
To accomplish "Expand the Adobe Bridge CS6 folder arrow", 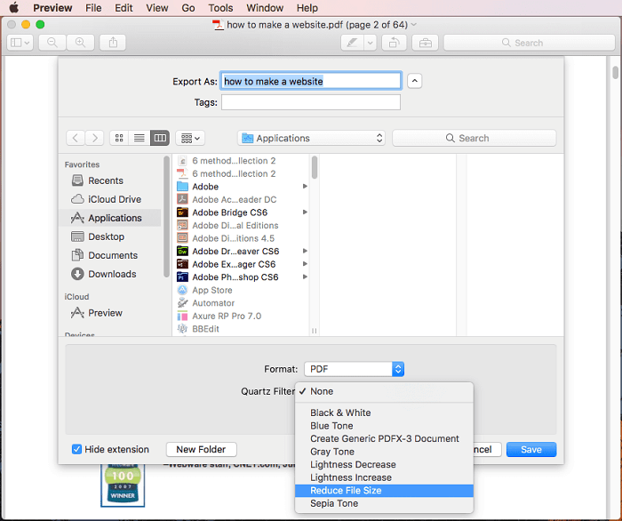I will [x=305, y=212].
